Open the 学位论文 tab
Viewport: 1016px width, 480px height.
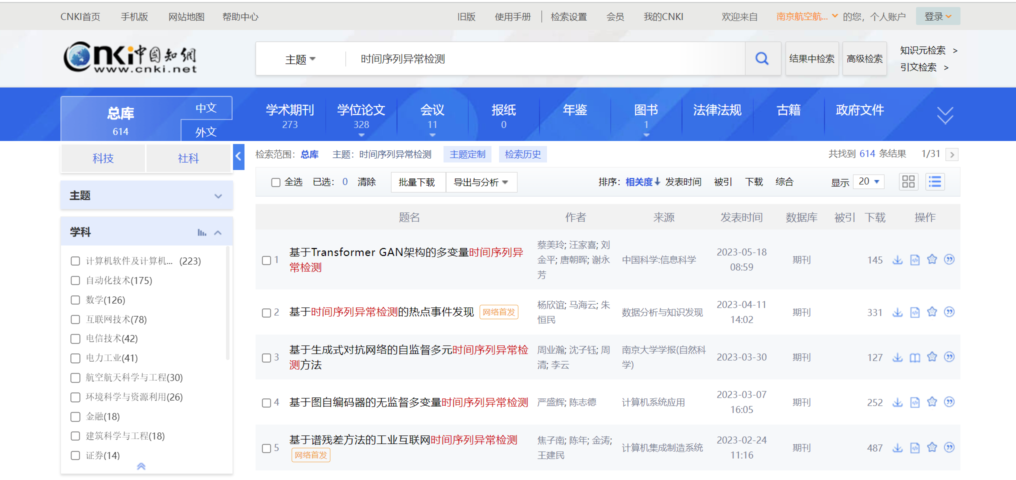361,116
